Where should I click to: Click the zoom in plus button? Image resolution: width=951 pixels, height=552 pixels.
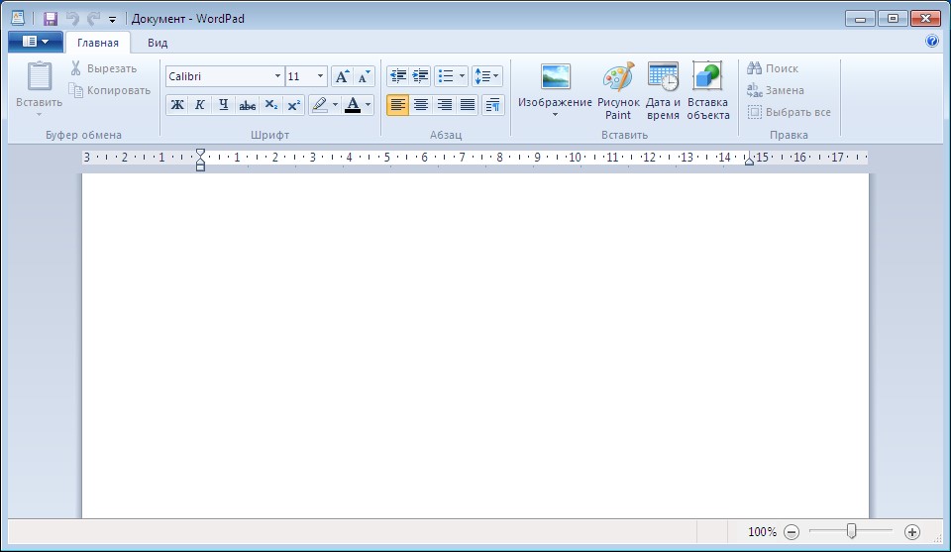click(912, 532)
